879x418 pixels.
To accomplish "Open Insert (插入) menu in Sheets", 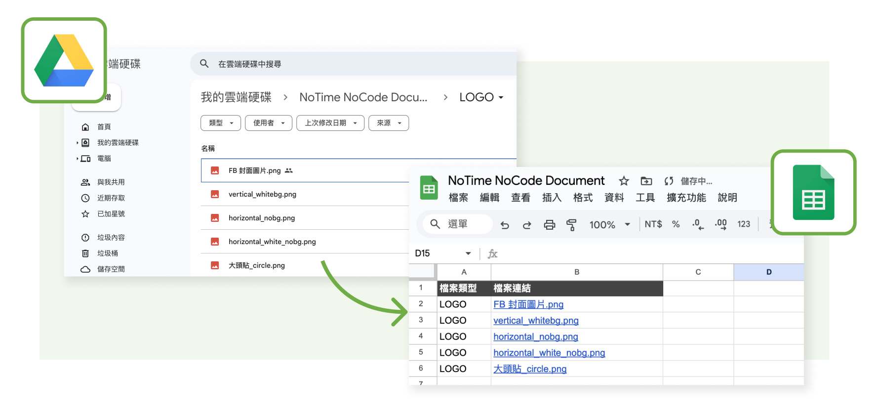I will [552, 198].
